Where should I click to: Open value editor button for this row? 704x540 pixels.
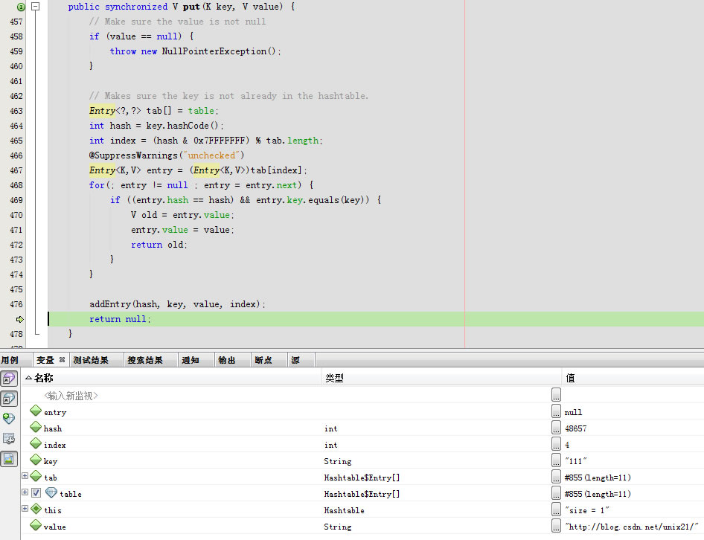click(x=556, y=510)
